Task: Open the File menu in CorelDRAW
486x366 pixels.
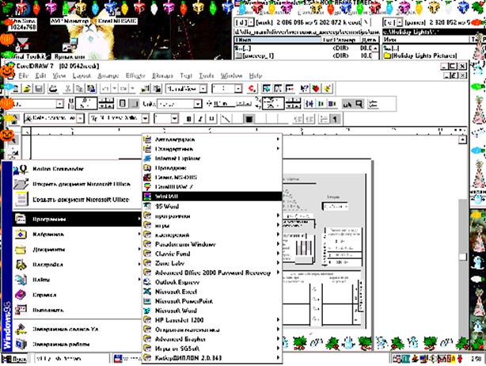Action: coord(23,76)
